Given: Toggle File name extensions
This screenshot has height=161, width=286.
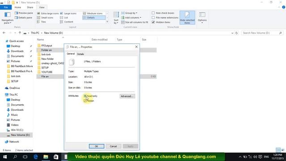Looking at the screenshot, I should pos(153,17).
